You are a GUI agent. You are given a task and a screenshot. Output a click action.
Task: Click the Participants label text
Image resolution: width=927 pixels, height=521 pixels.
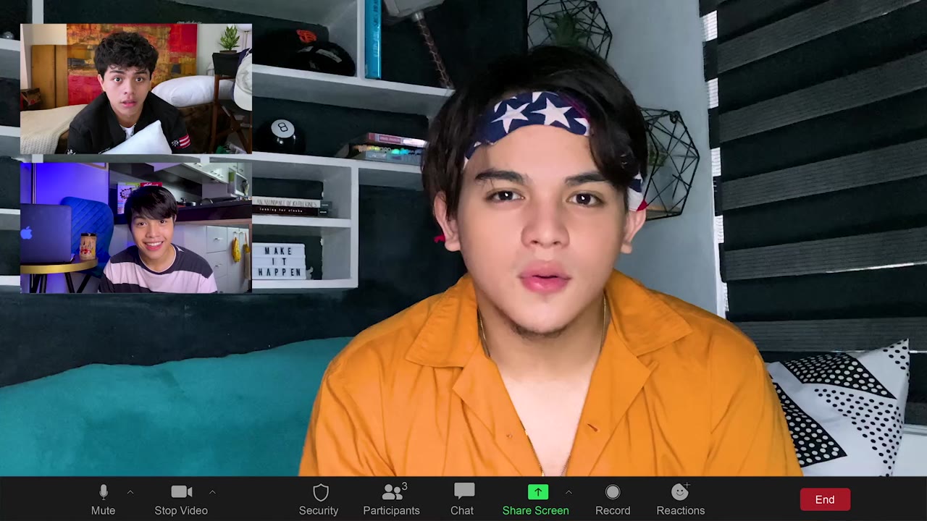pyautogui.click(x=392, y=510)
